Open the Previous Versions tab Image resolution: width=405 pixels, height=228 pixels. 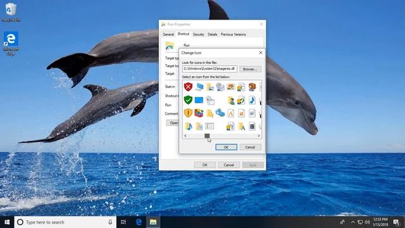point(233,34)
